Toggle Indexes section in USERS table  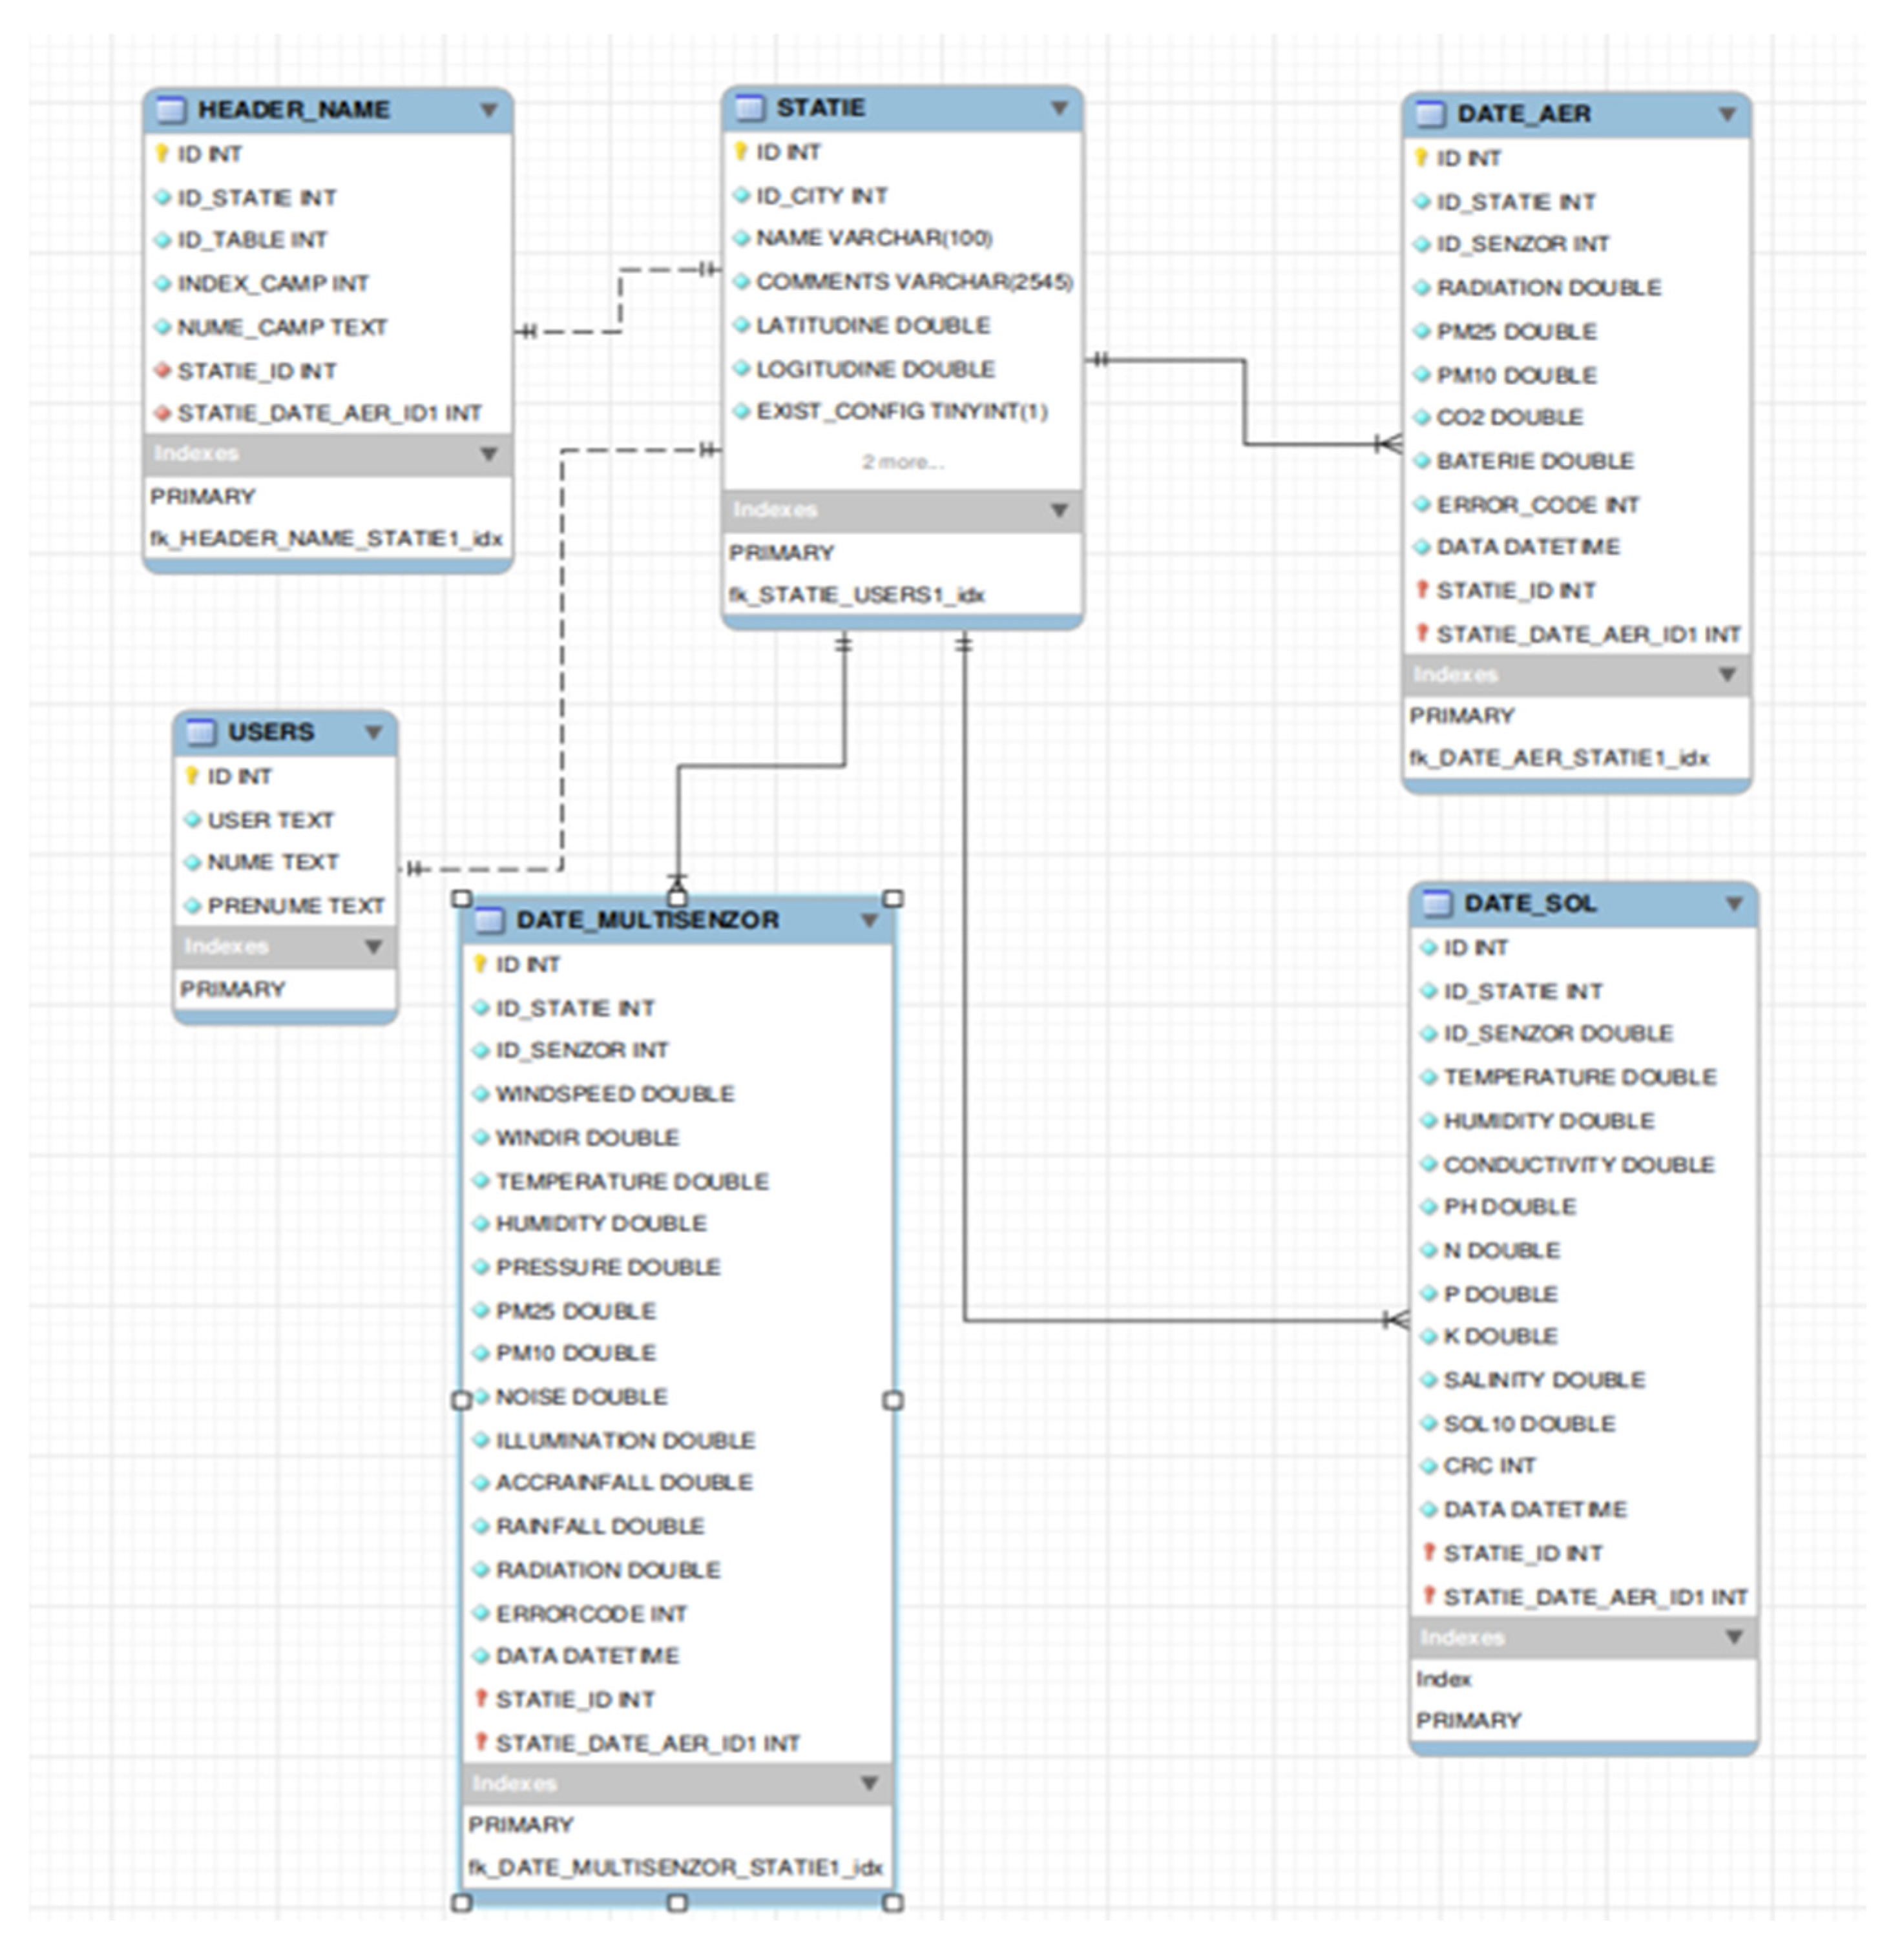(373, 946)
